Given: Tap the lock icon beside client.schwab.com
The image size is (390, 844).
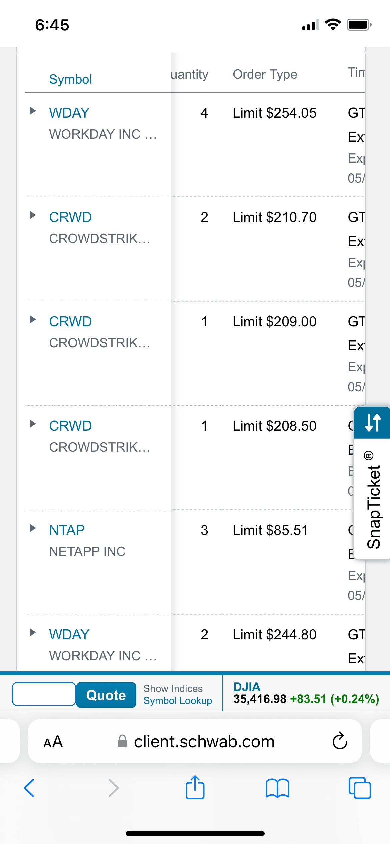Looking at the screenshot, I should click(x=123, y=741).
